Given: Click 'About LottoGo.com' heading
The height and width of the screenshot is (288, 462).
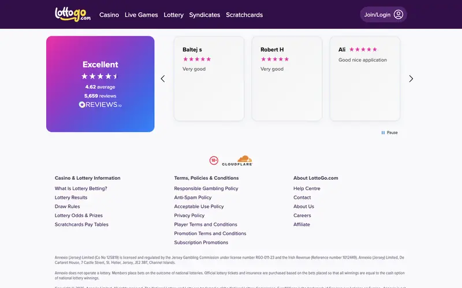Looking at the screenshot, I should [x=315, y=178].
